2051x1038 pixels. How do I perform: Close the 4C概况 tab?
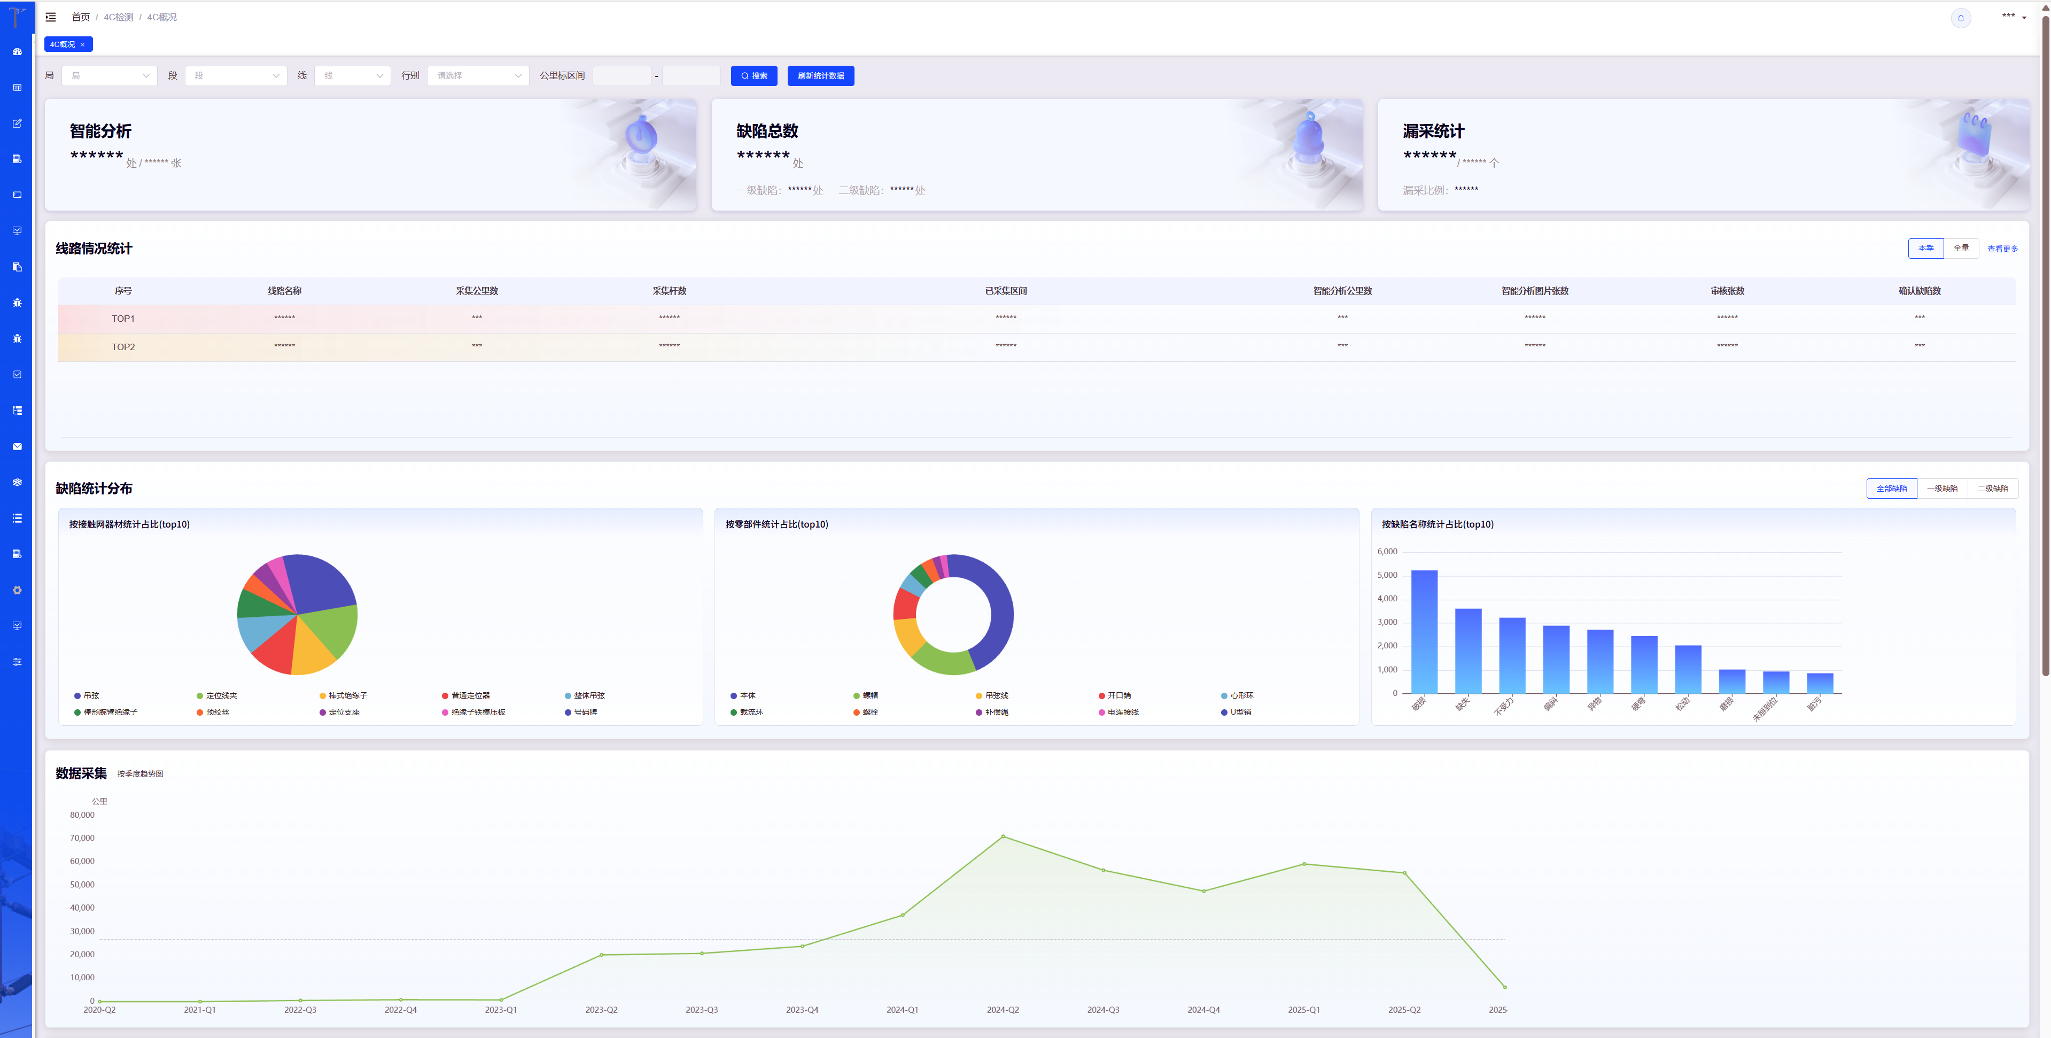[82, 44]
